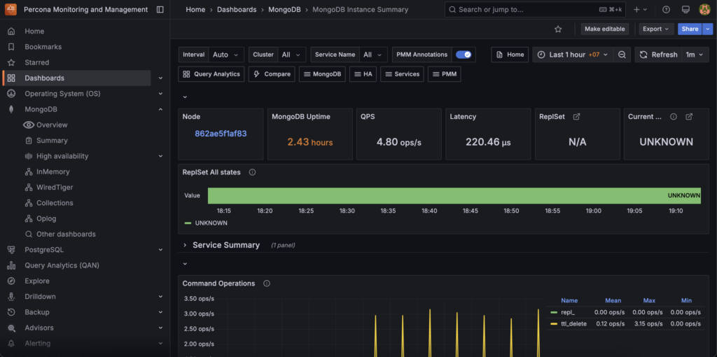Open MongoDB Summary in sidebar
The height and width of the screenshot is (357, 717).
[52, 140]
